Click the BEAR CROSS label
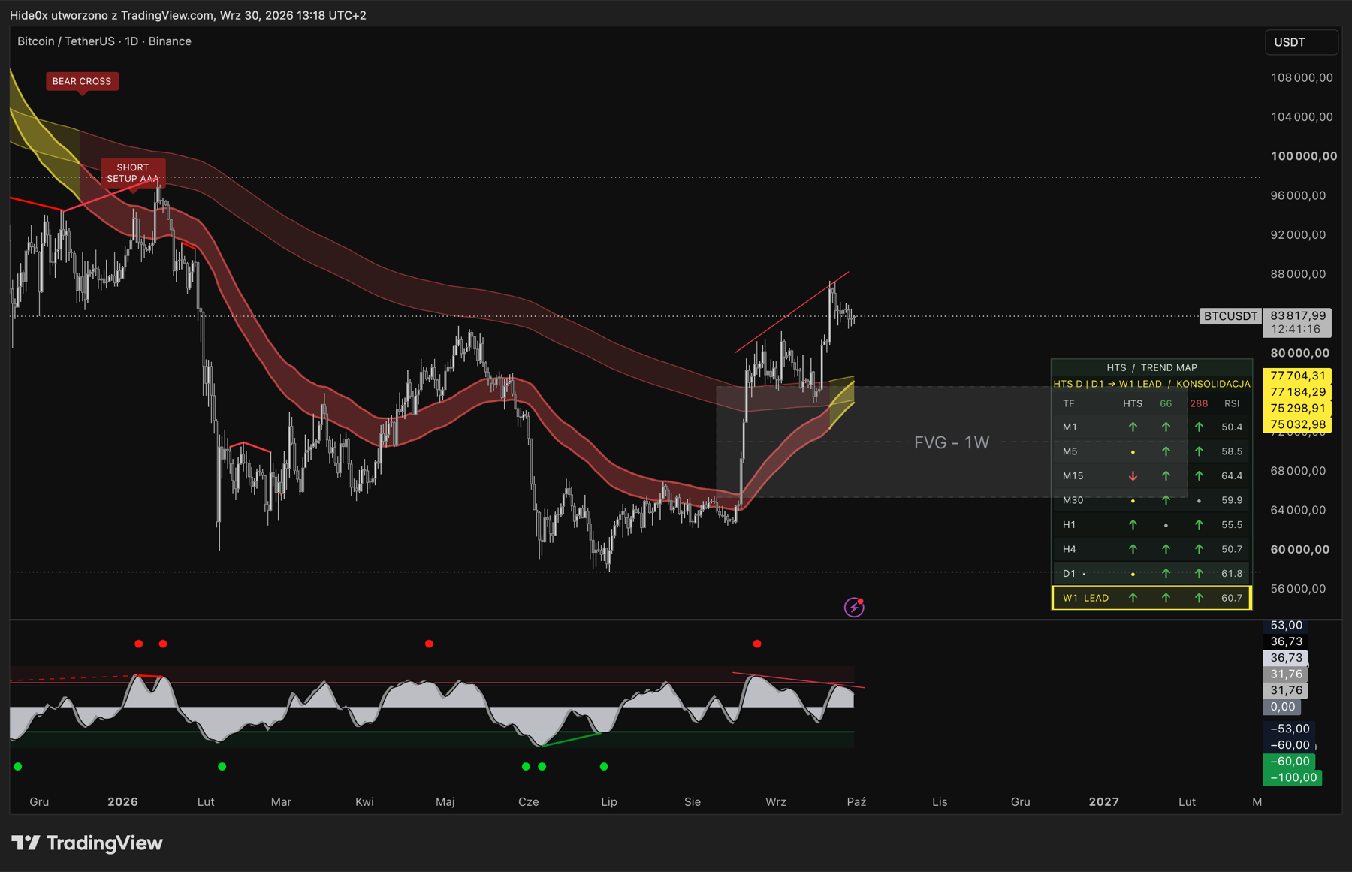Viewport: 1352px width, 872px height. pyautogui.click(x=82, y=81)
